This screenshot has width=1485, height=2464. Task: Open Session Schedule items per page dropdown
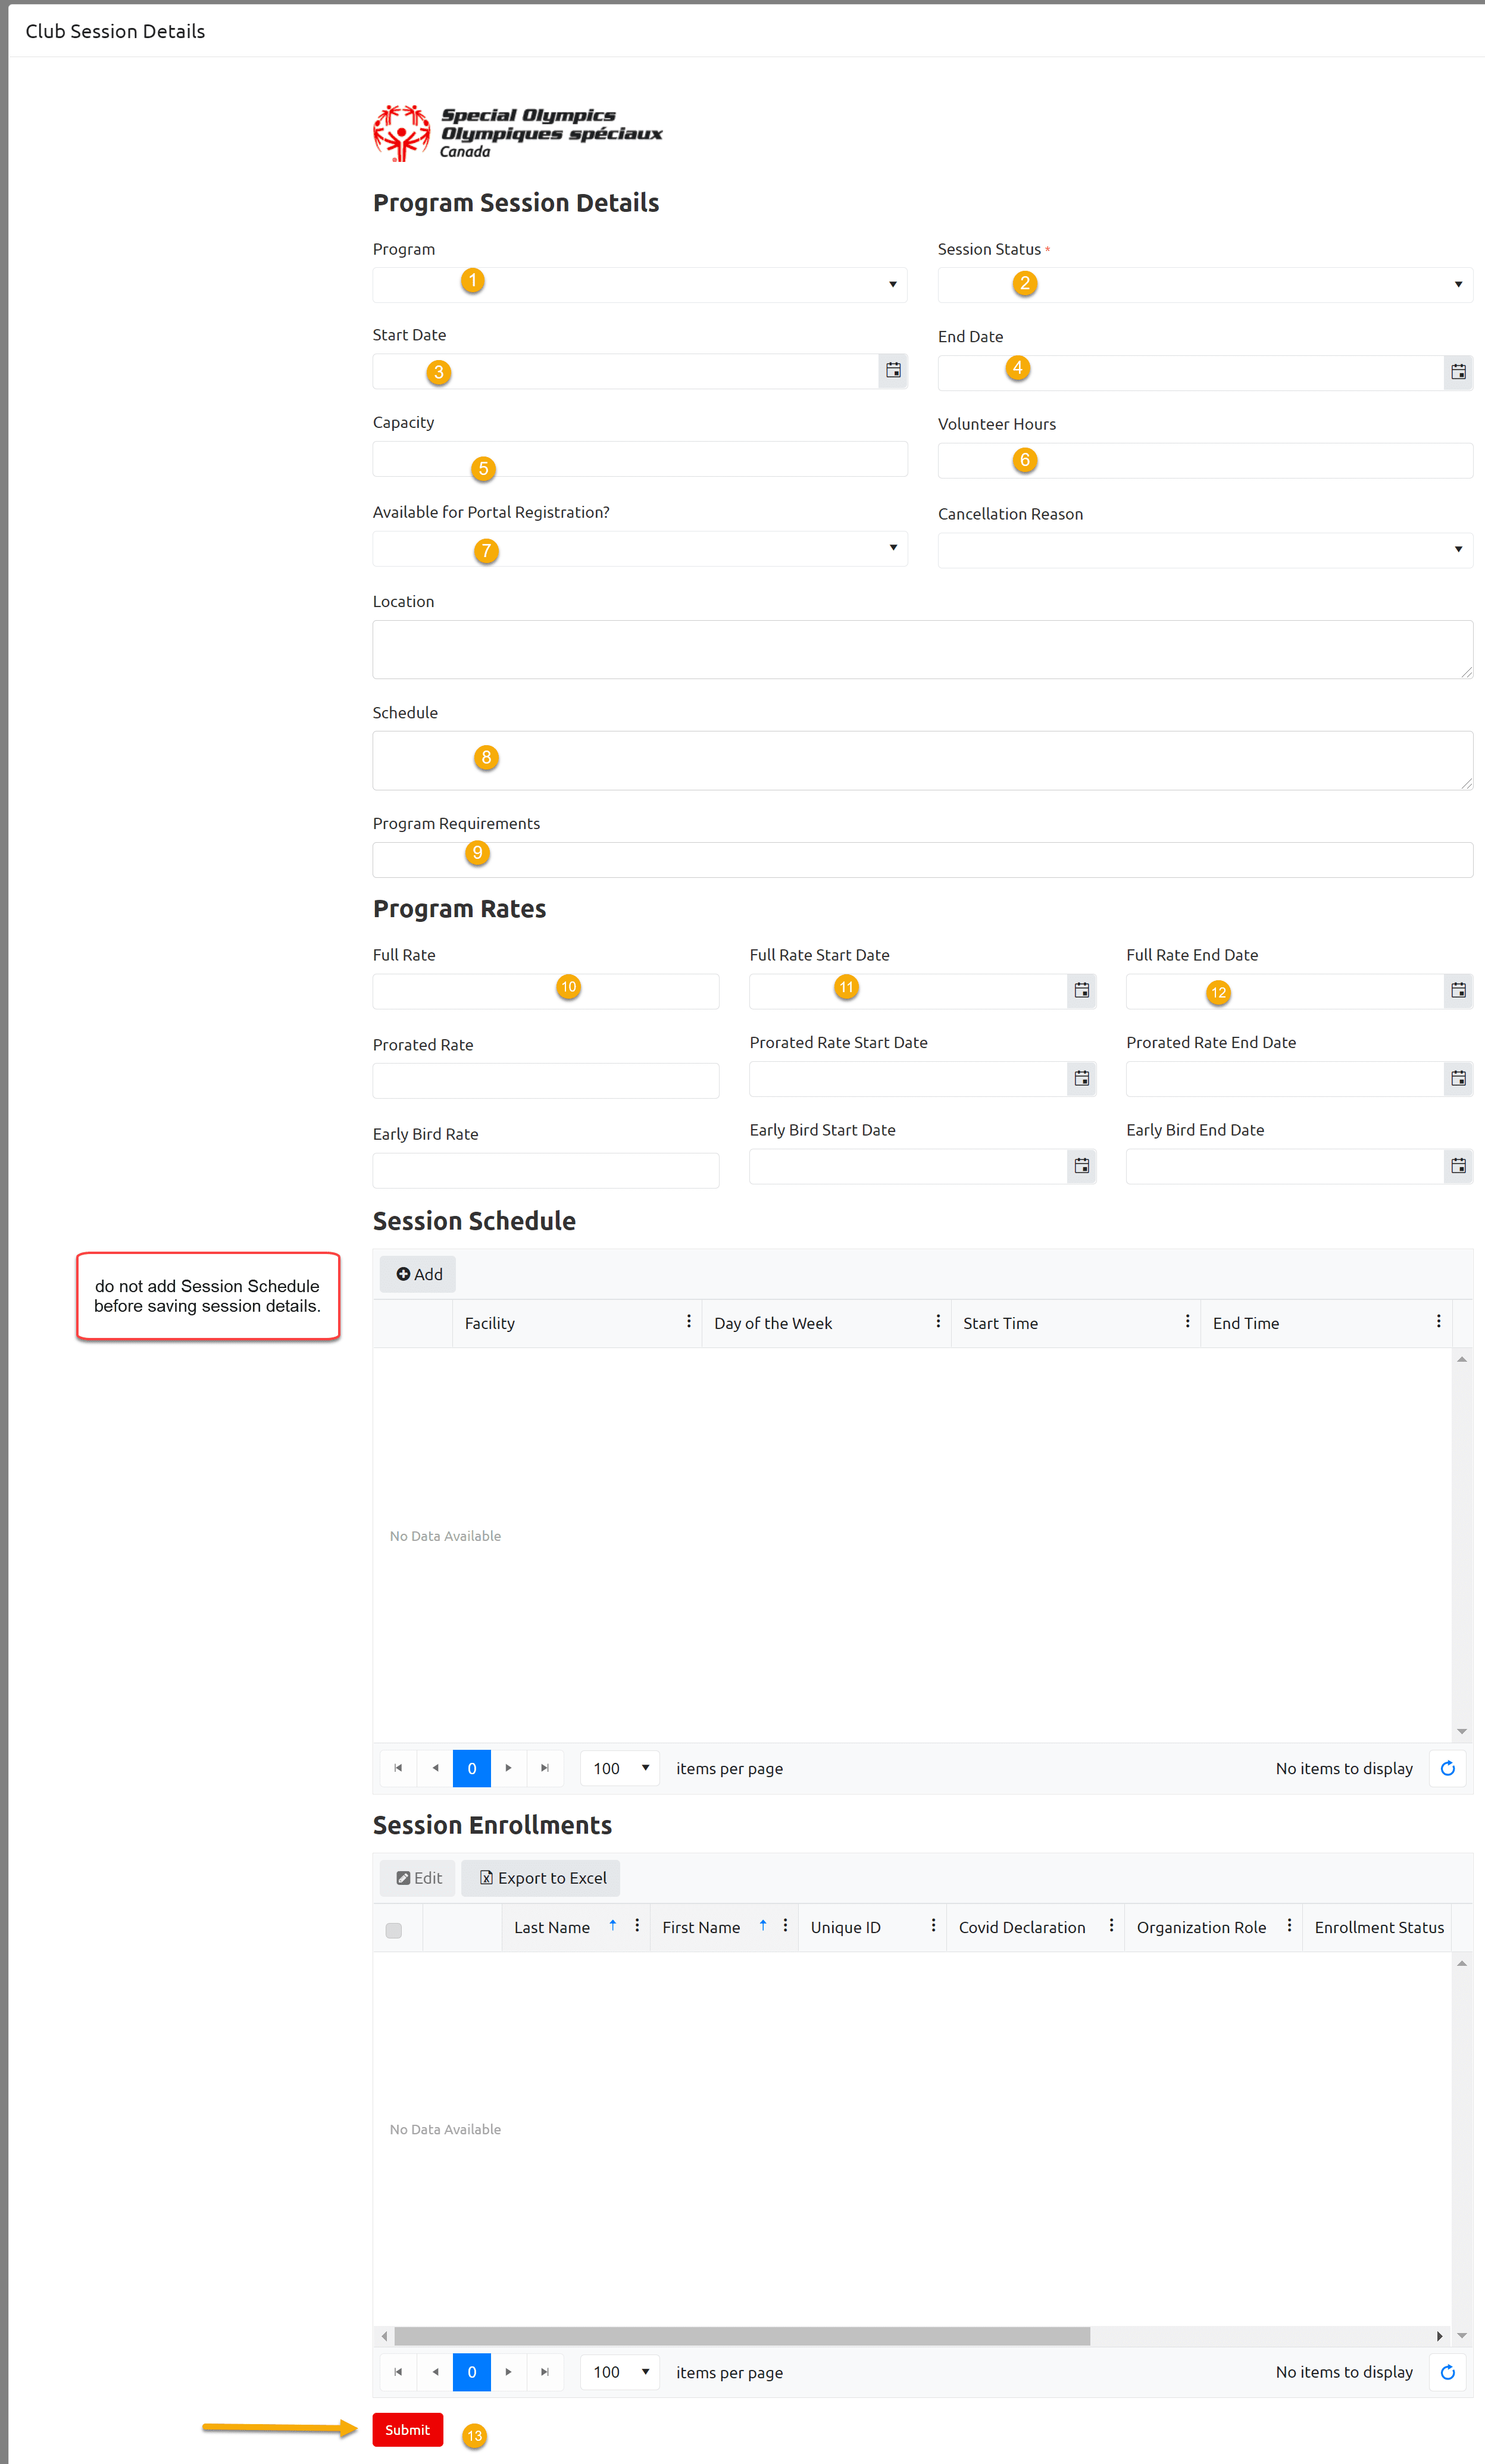[x=620, y=1768]
